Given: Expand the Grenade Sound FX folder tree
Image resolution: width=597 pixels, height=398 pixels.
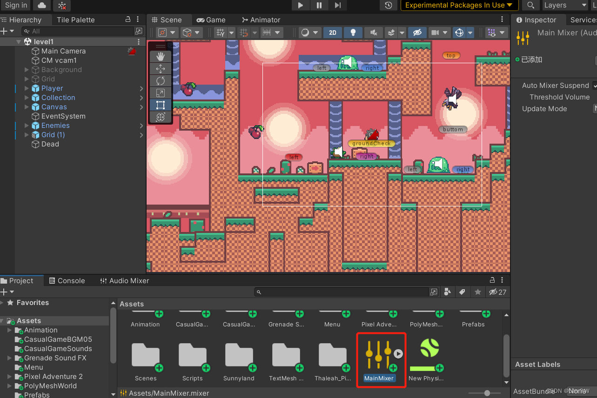Looking at the screenshot, I should pyautogui.click(x=10, y=358).
